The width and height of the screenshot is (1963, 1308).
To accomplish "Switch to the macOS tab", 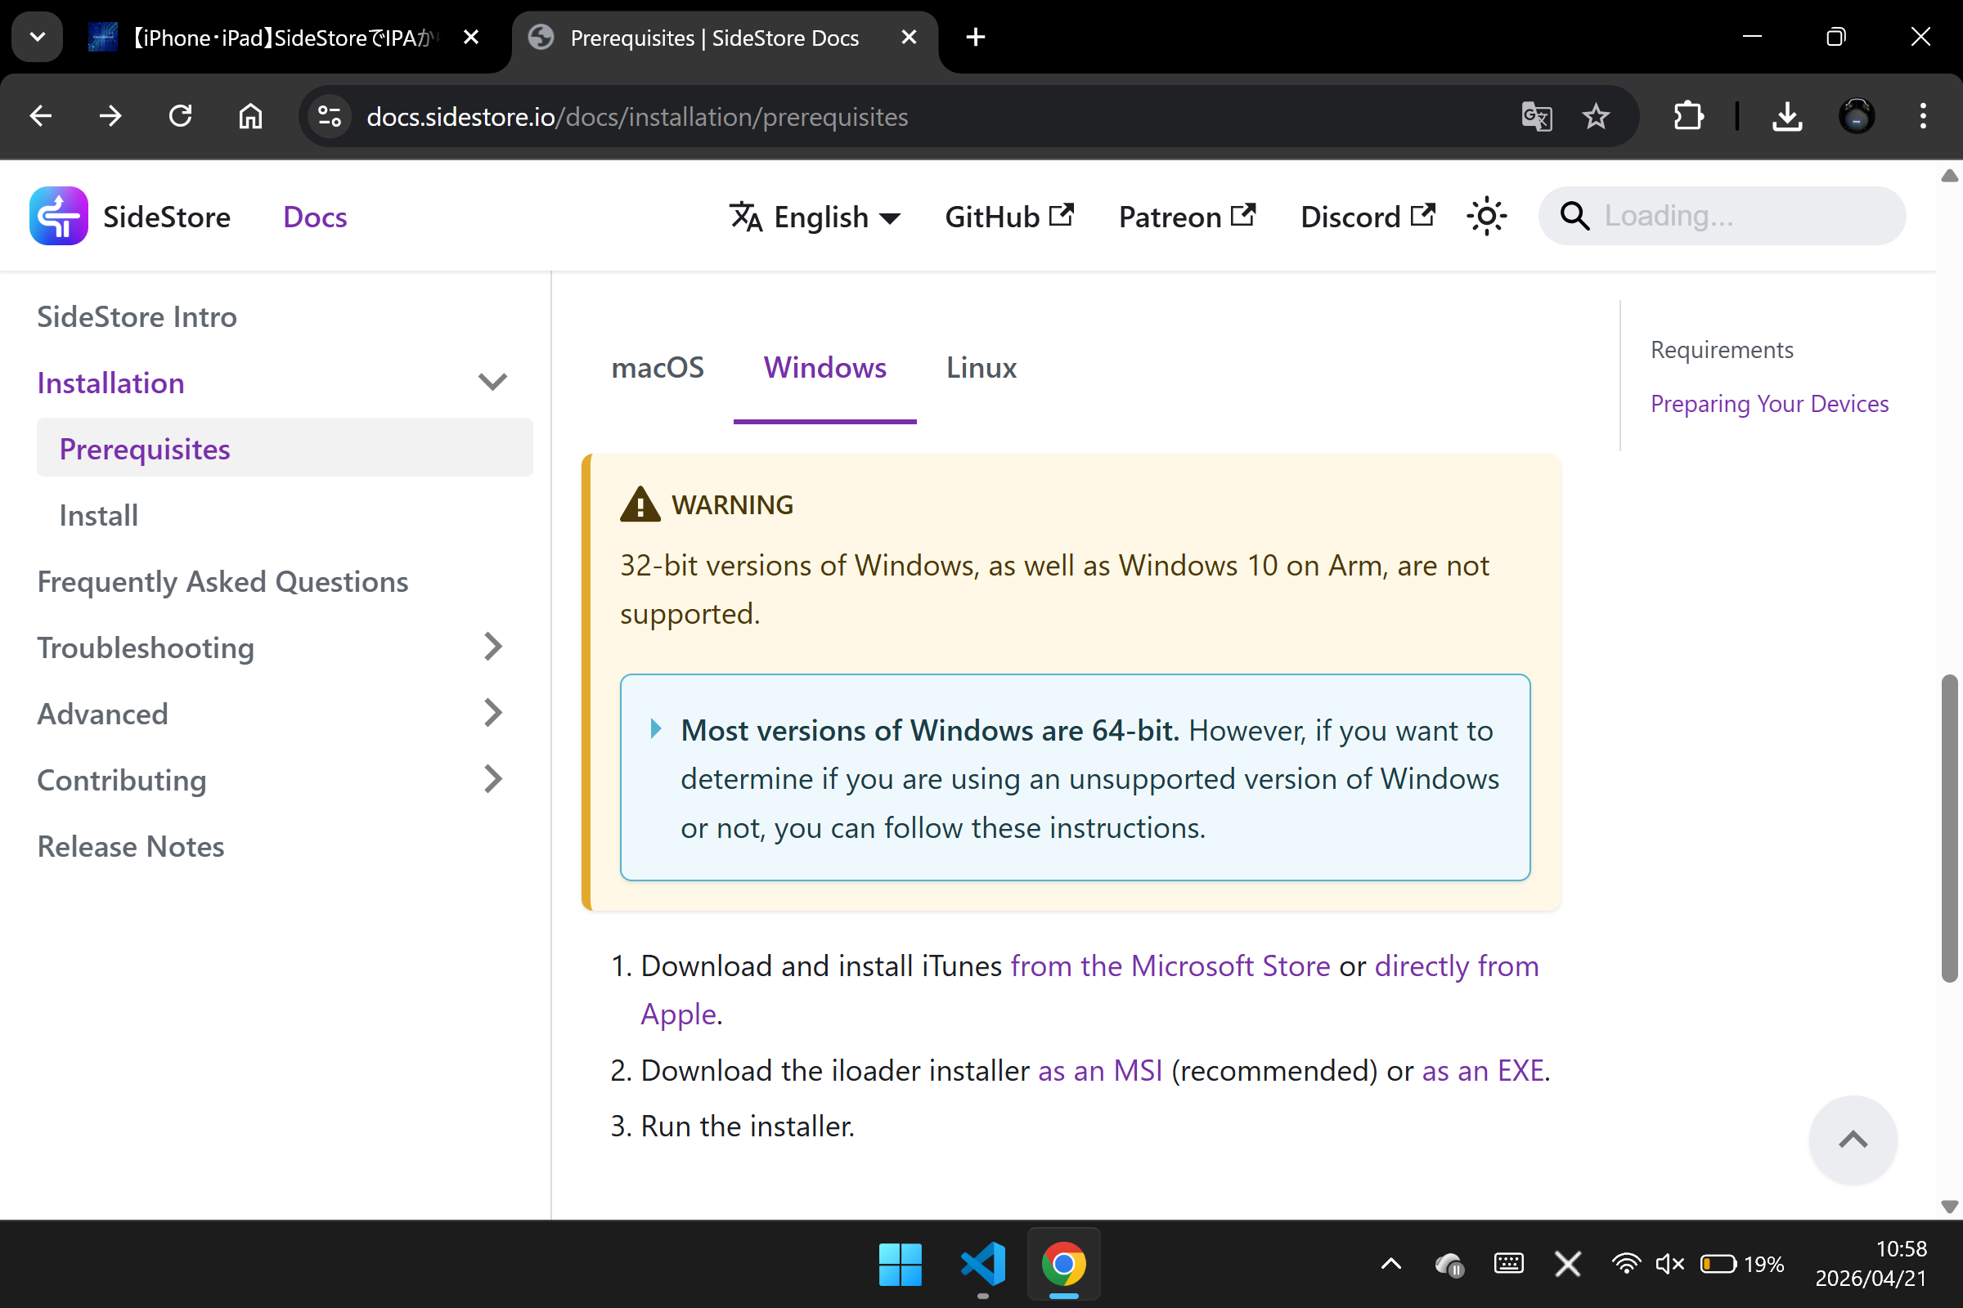I will tap(658, 368).
